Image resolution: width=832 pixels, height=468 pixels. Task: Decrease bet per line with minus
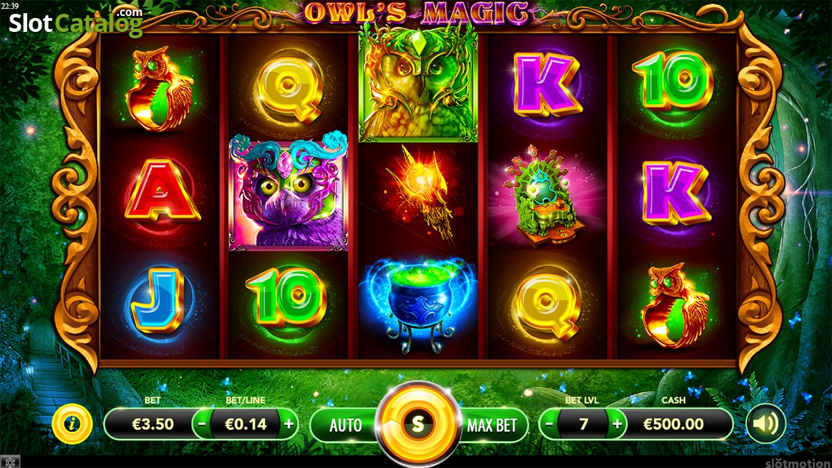(201, 424)
